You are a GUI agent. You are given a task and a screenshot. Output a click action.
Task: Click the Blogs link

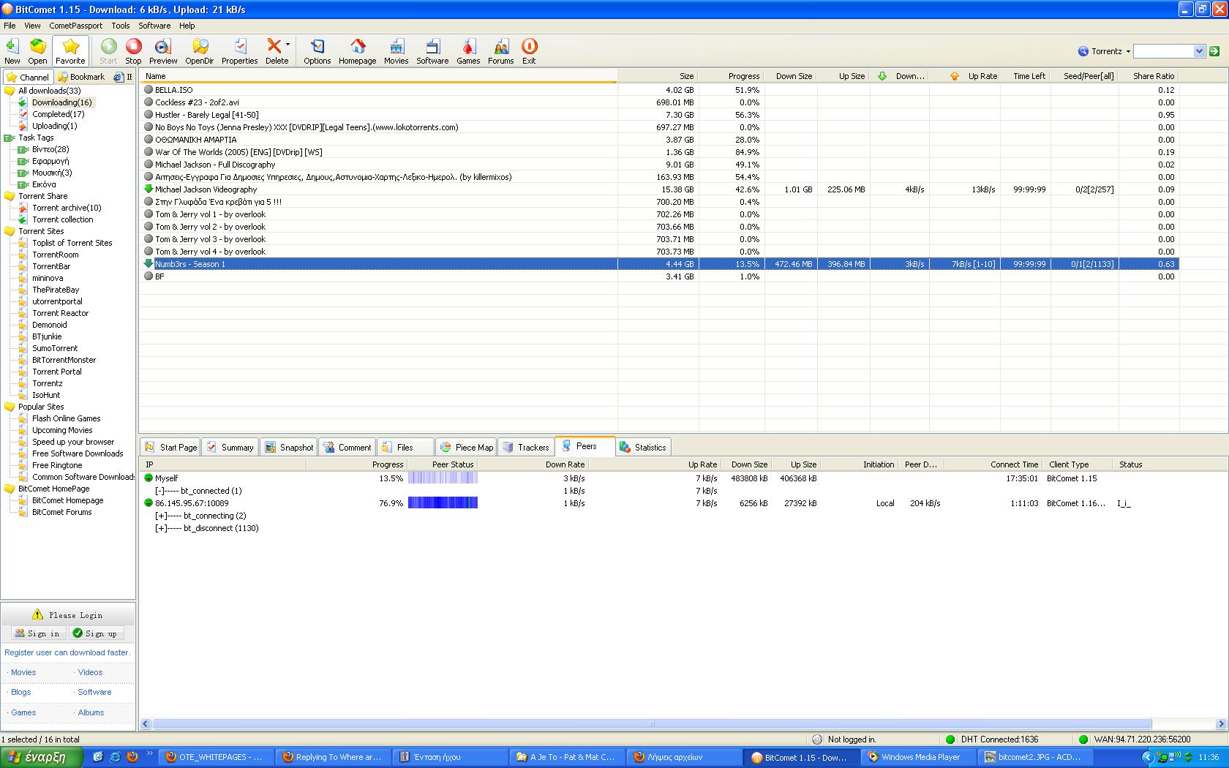click(x=21, y=692)
